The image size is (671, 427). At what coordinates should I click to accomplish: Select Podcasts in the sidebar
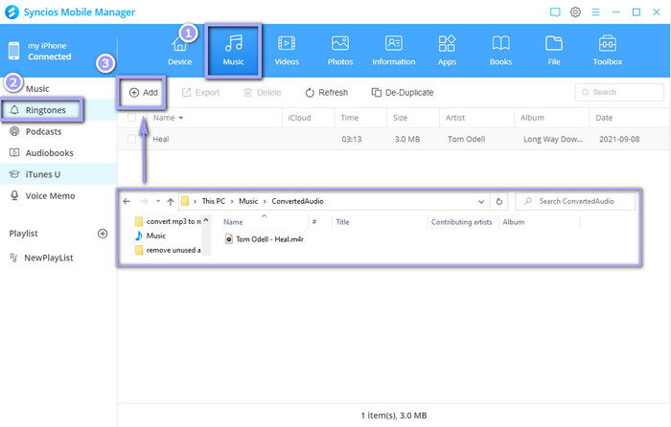click(x=44, y=132)
